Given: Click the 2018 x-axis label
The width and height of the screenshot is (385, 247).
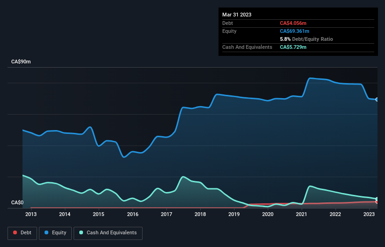Looking at the screenshot, I should point(200,214).
